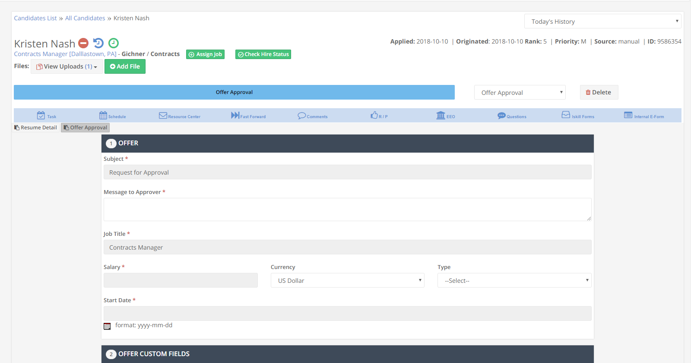This screenshot has width=691, height=363.
Task: Click the Start Date input field
Action: pos(347,313)
